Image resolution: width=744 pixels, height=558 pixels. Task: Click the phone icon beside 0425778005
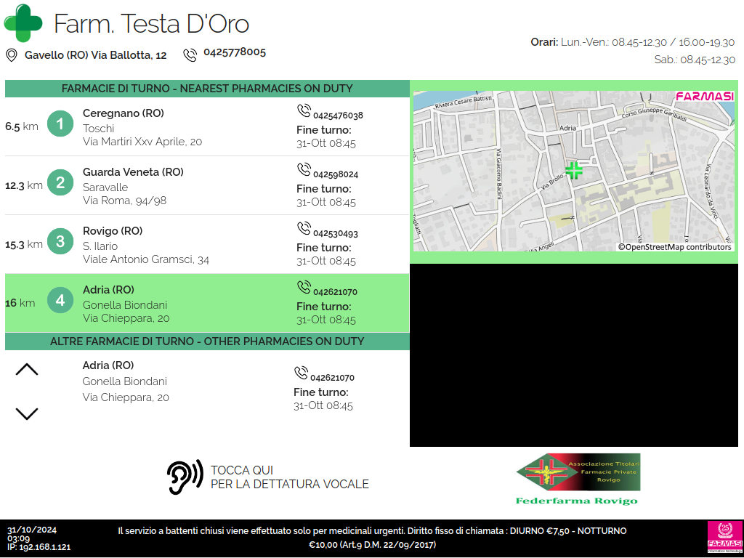tap(190, 55)
